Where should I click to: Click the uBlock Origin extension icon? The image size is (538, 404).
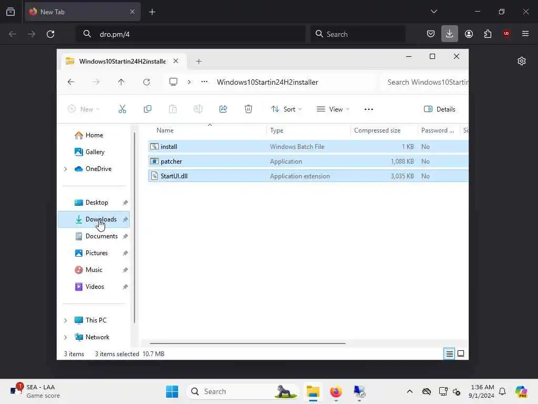coord(506,34)
